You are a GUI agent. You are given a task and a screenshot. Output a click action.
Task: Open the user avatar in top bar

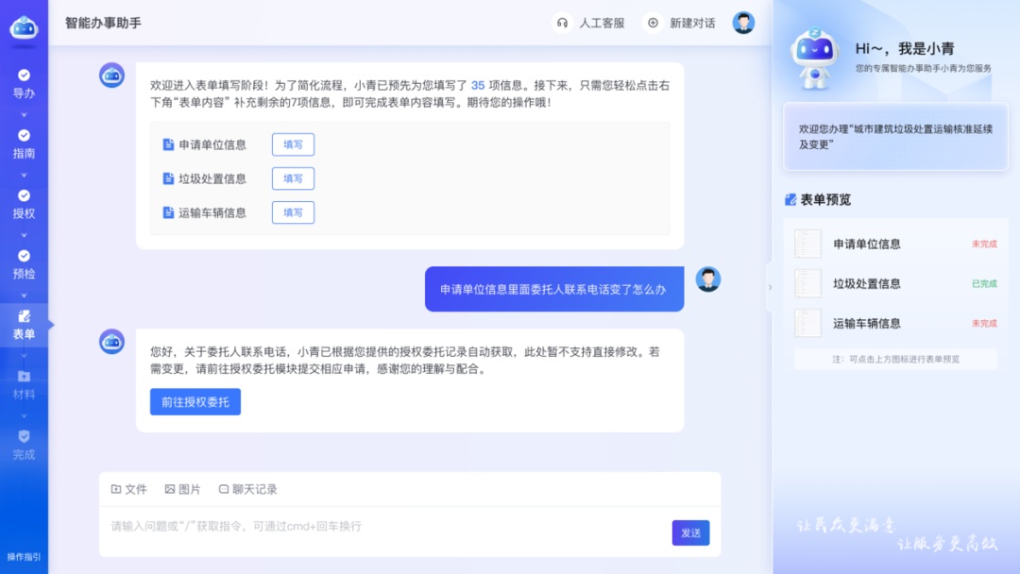(x=744, y=23)
